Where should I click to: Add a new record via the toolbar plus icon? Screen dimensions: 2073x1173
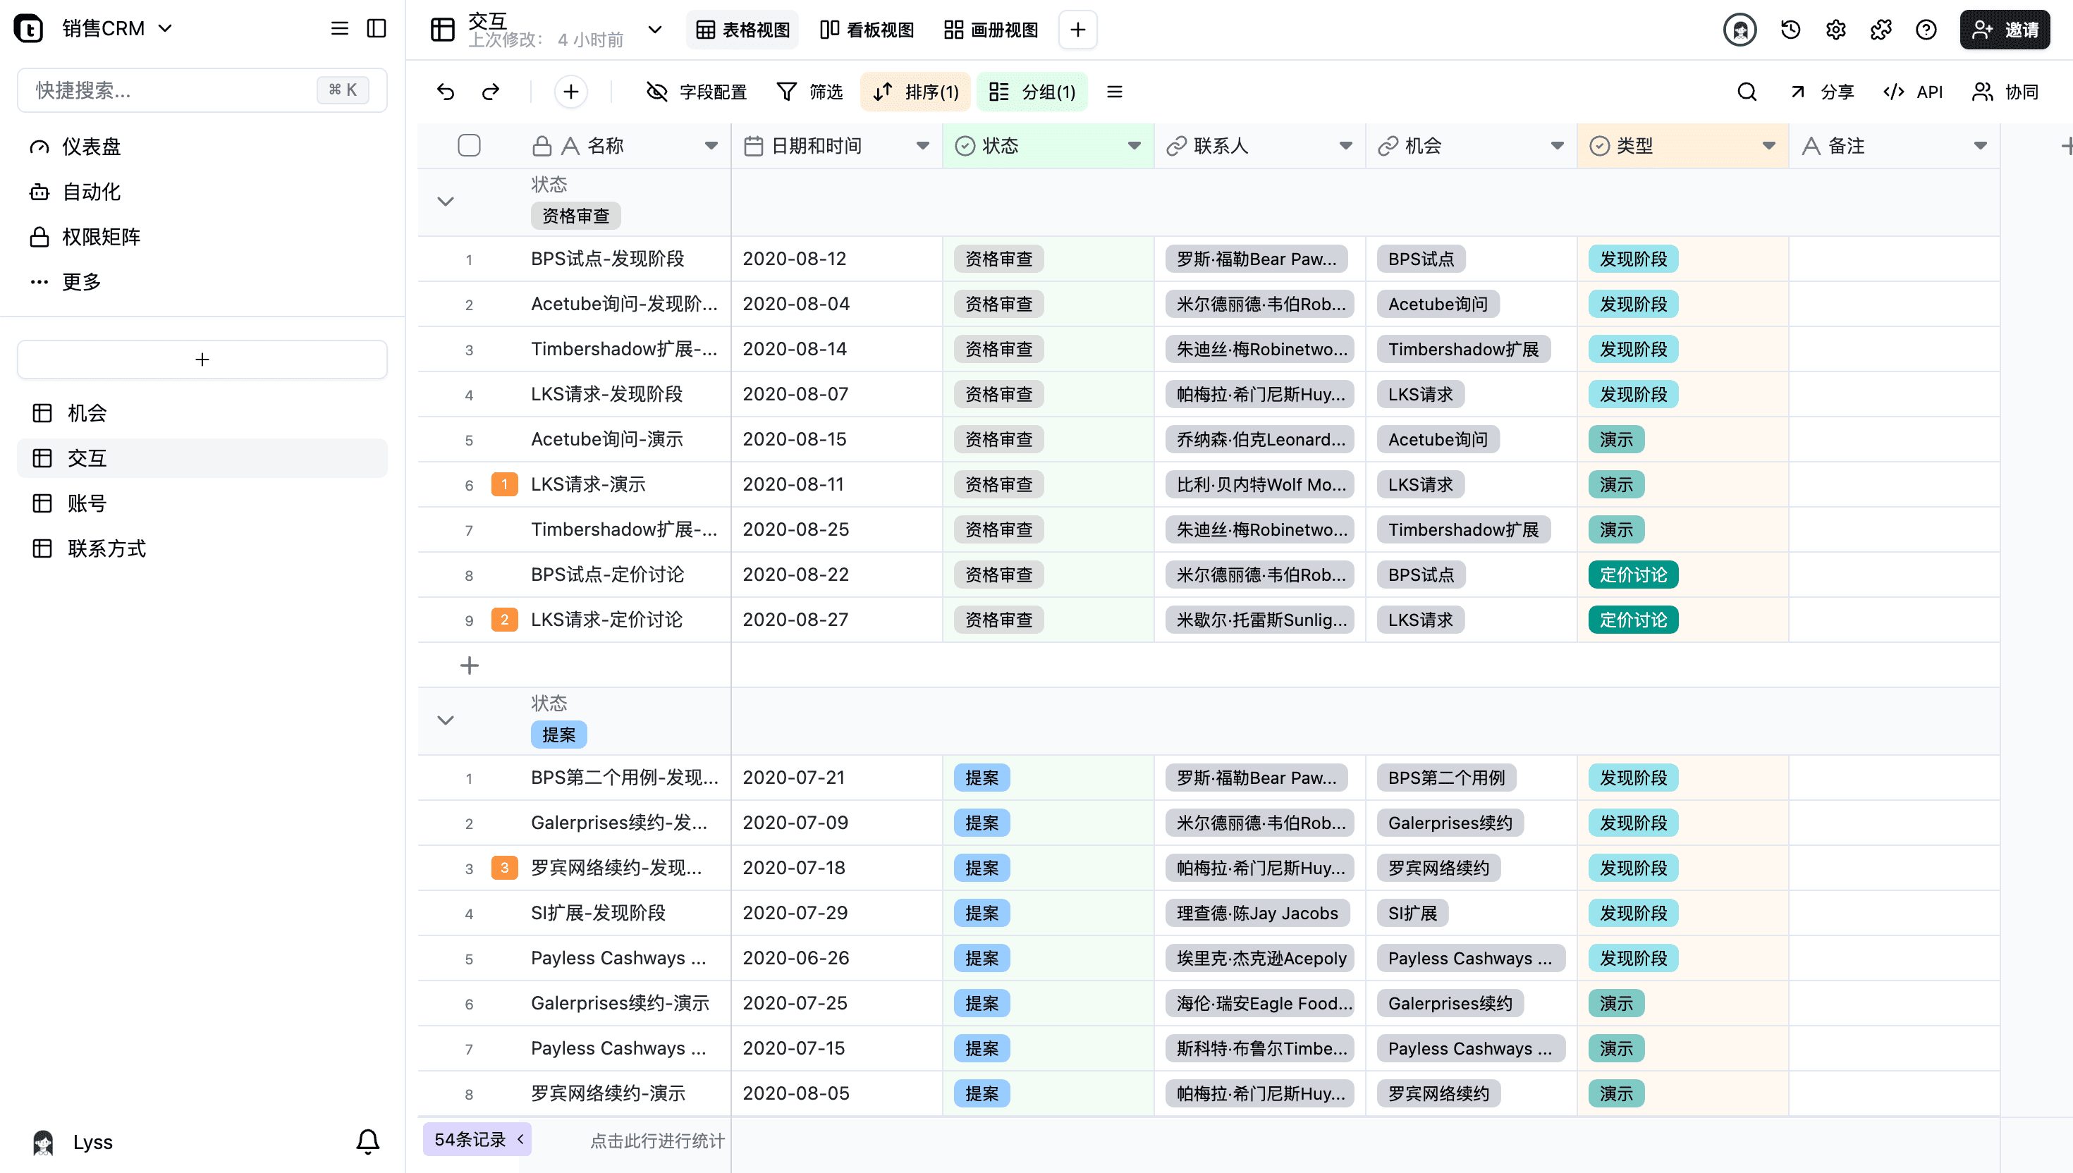(571, 91)
